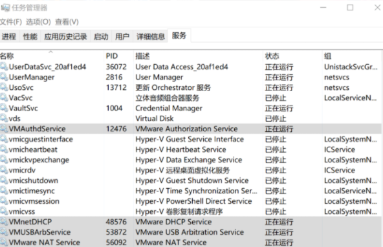Click the service icon next to VMnetDHCP

[x=4, y=222]
